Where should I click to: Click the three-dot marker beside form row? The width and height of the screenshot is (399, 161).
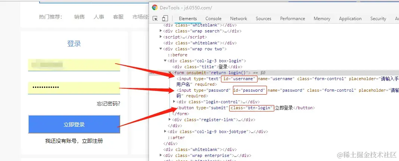point(152,73)
